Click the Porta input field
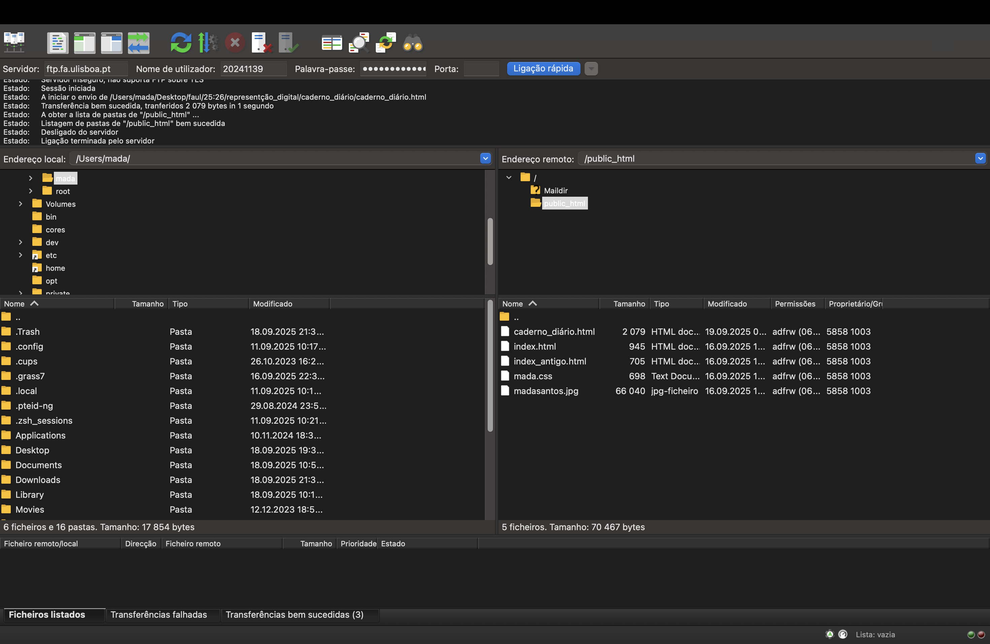The width and height of the screenshot is (990, 644). click(x=481, y=69)
